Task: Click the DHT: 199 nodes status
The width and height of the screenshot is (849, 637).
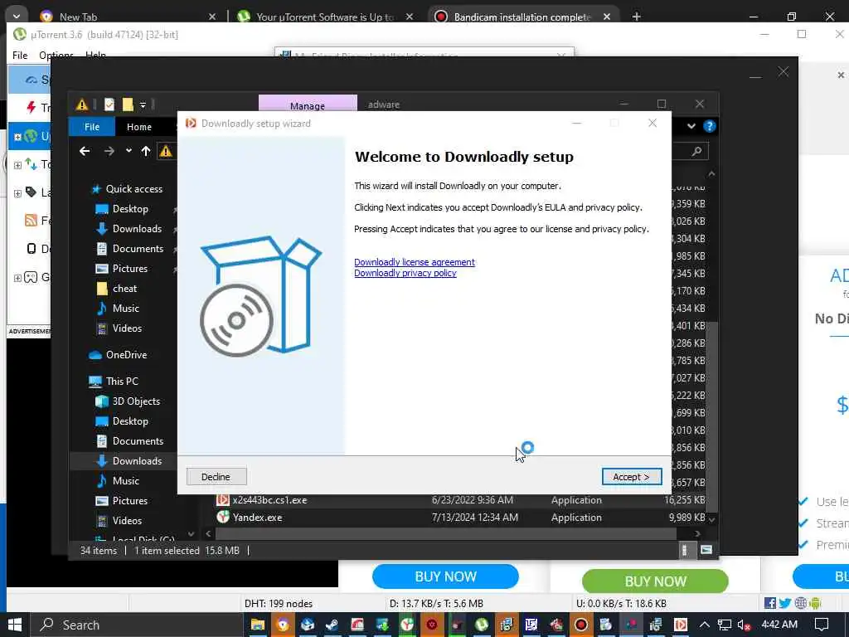Action: tap(279, 604)
